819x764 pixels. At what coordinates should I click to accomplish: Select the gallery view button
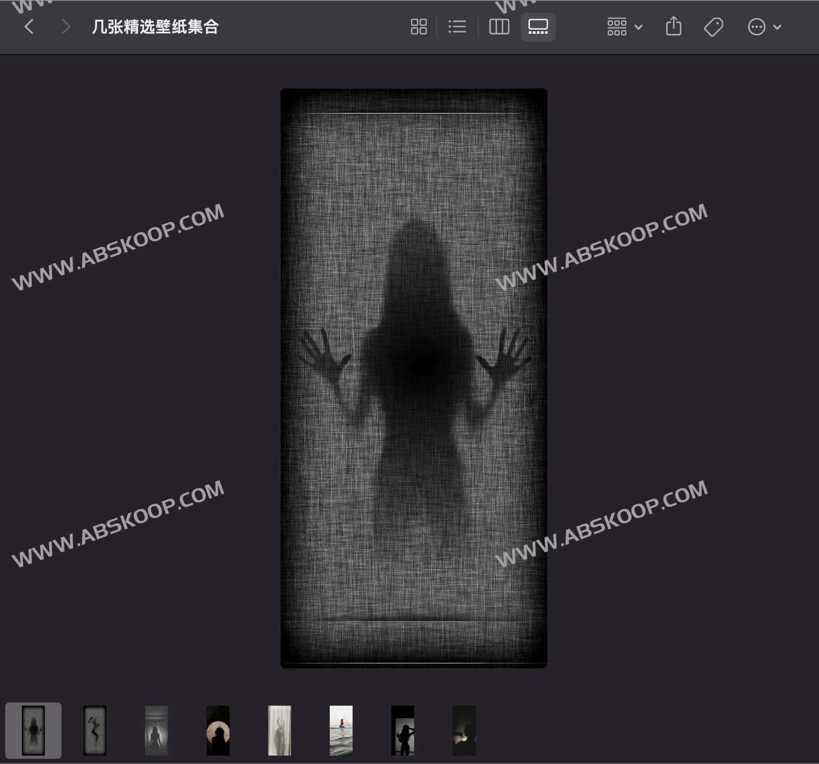click(538, 27)
